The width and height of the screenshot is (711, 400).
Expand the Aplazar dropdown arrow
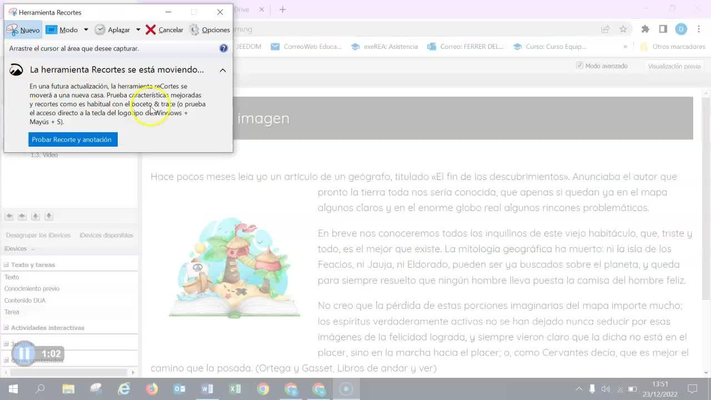point(138,30)
